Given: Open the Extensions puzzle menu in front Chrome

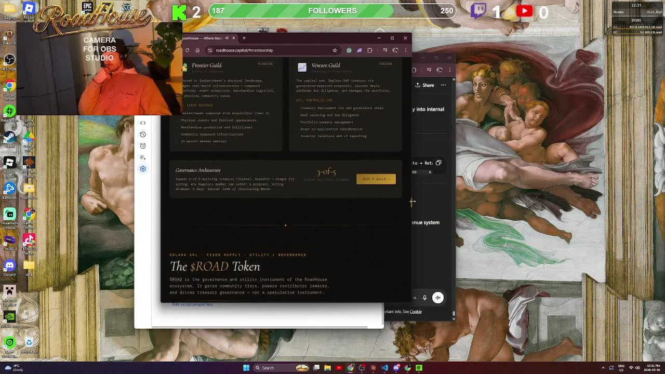Looking at the screenshot, I should point(369,50).
